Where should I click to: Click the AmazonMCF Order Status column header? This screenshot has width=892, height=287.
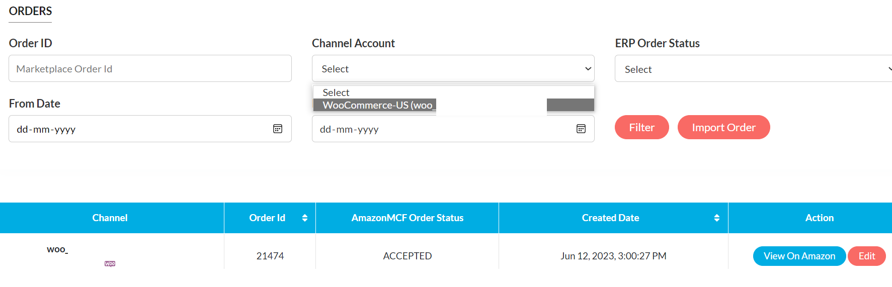[x=407, y=218]
